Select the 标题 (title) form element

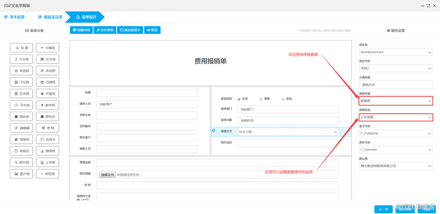click(21, 48)
